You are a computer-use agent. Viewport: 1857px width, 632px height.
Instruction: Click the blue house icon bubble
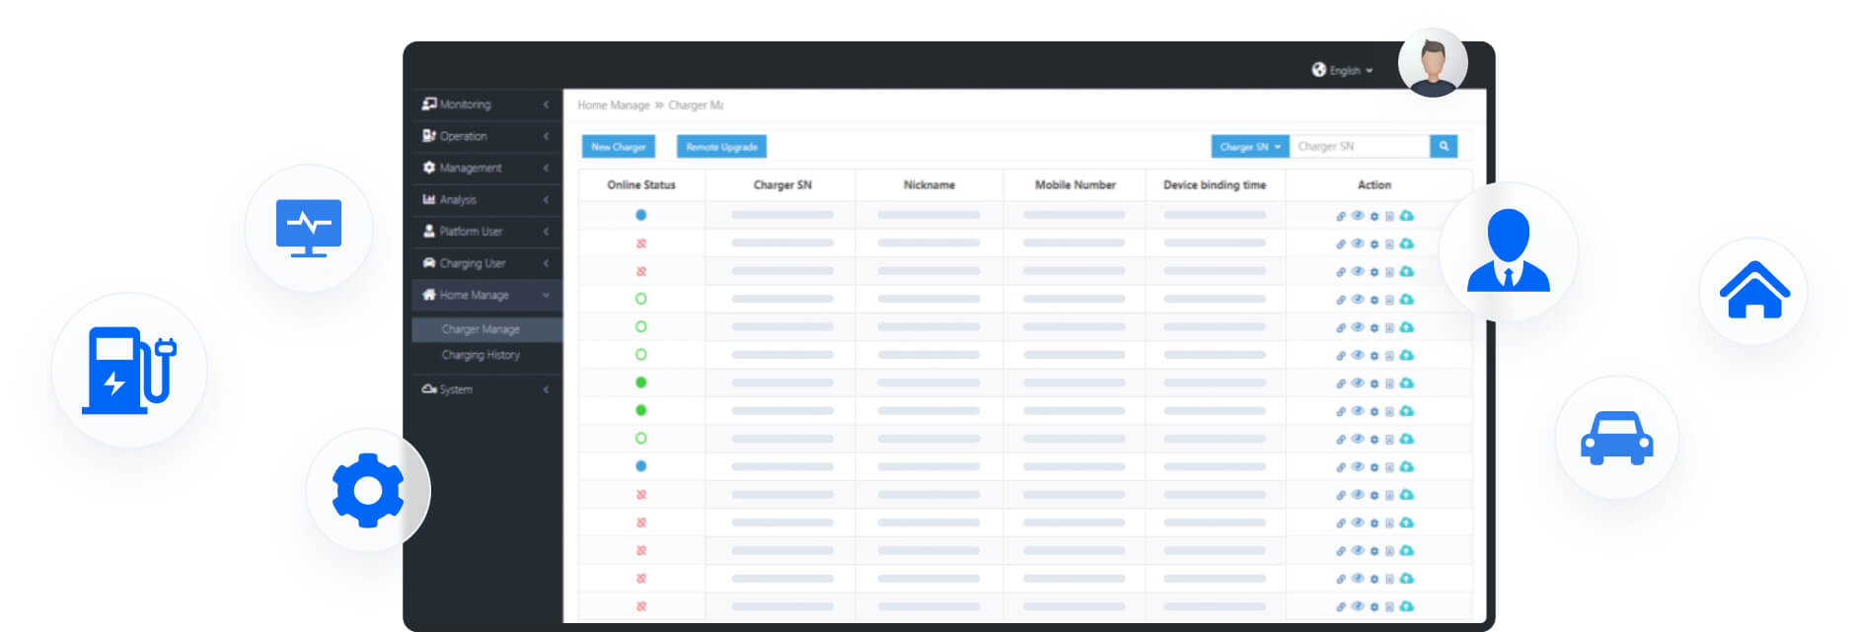[1753, 291]
